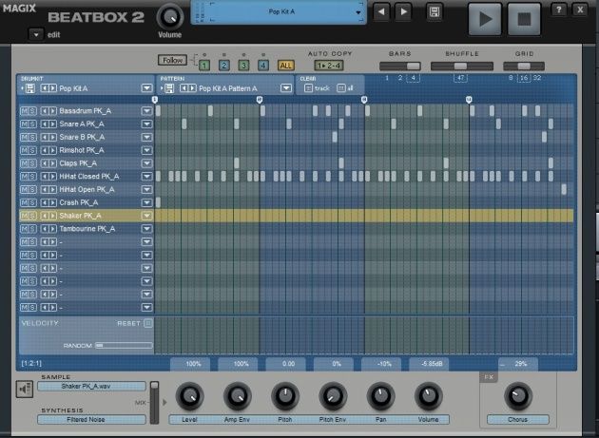599x438 pixels.
Task: Reset velocity with the RESET box
Action: [147, 323]
